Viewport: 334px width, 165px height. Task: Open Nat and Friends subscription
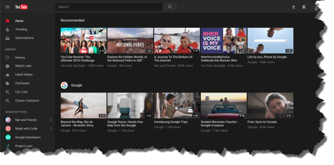(x=26, y=120)
